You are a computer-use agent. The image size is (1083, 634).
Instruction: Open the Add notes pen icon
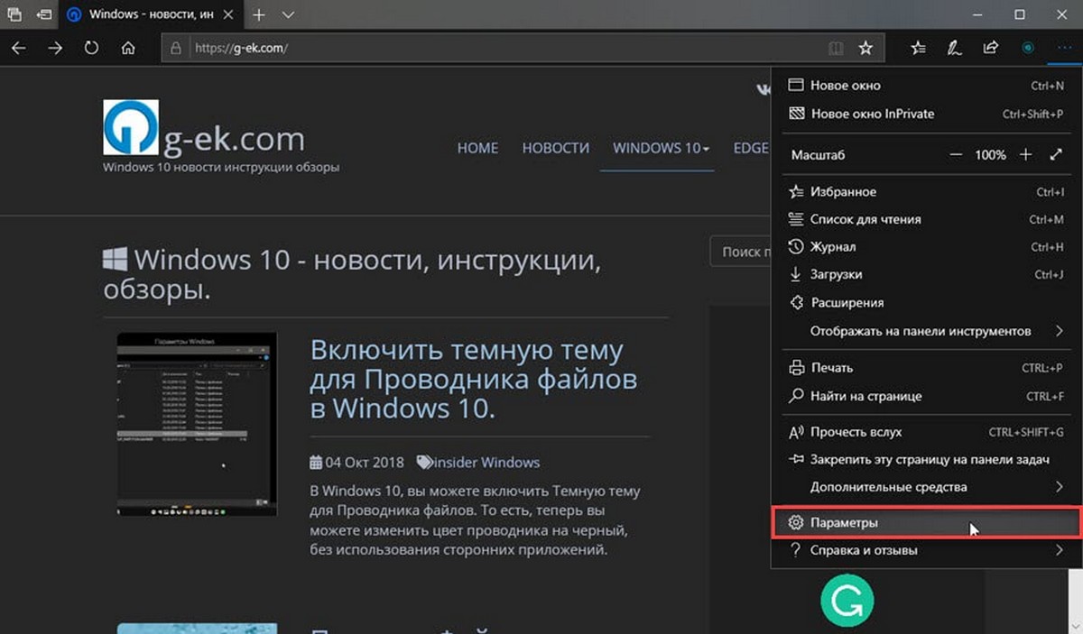pos(953,48)
